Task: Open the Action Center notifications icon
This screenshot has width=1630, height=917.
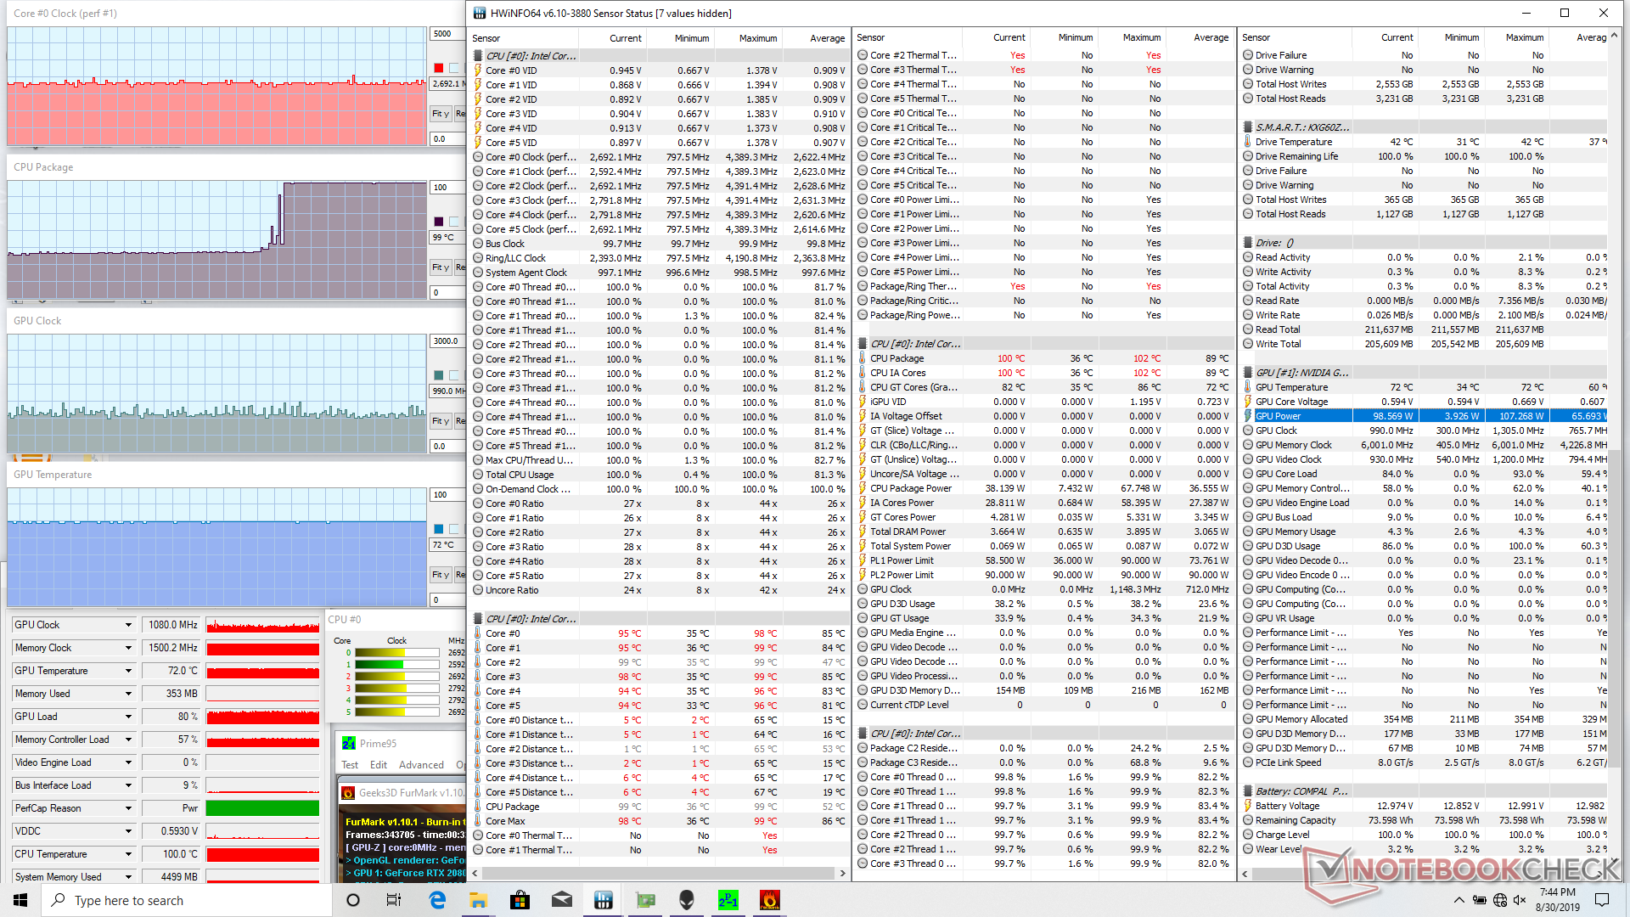Action: click(x=1602, y=900)
